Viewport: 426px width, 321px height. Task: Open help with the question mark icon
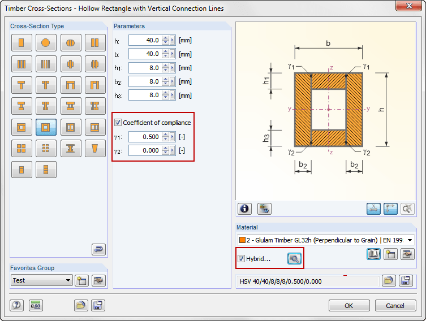pos(16,305)
